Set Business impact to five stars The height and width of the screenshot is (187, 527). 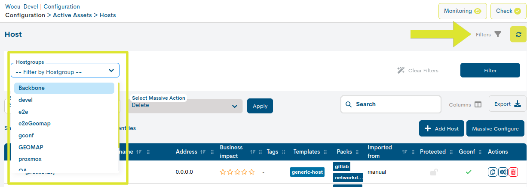click(252, 172)
